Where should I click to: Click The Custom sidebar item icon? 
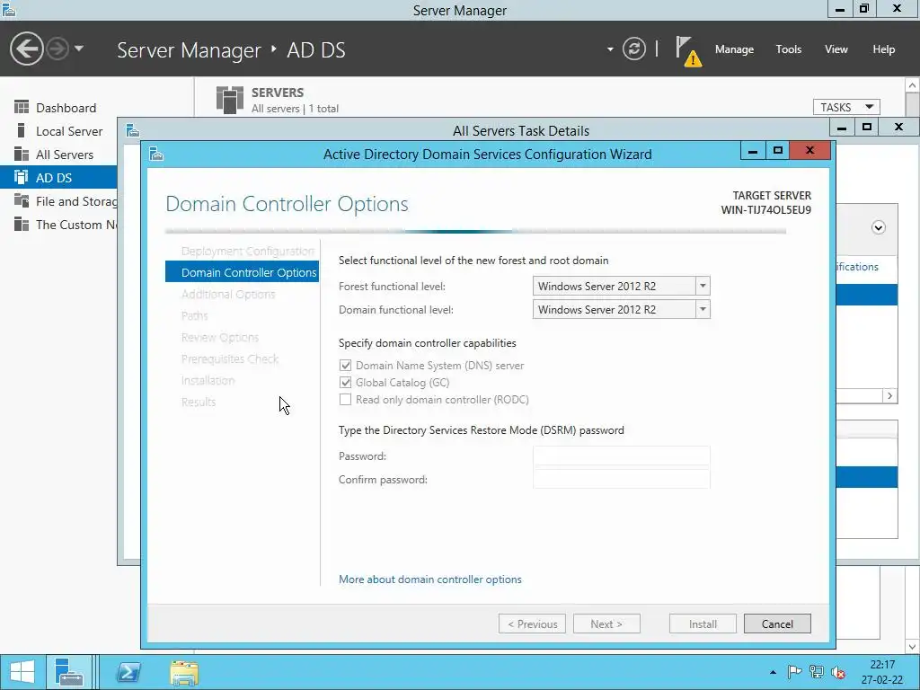(x=22, y=224)
